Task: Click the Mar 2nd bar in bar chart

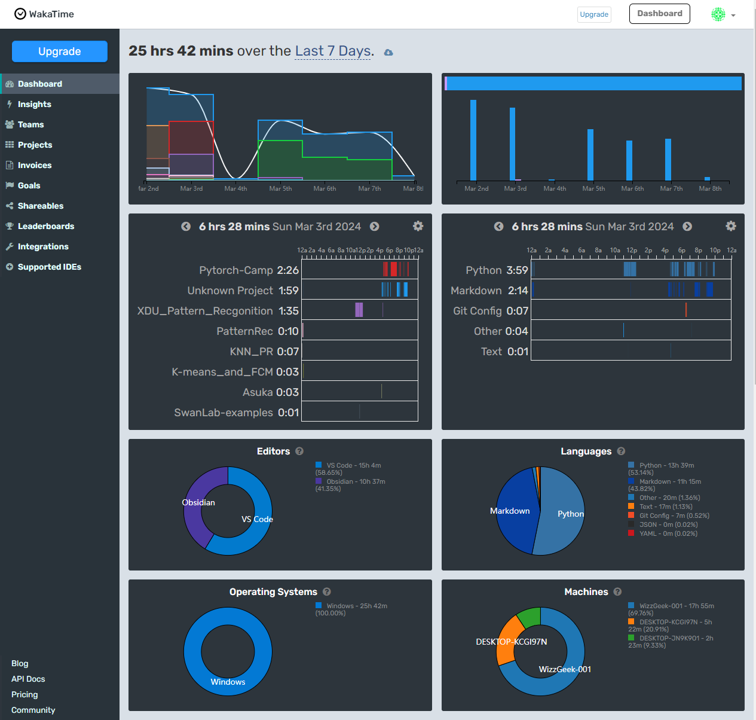Action: 473,141
